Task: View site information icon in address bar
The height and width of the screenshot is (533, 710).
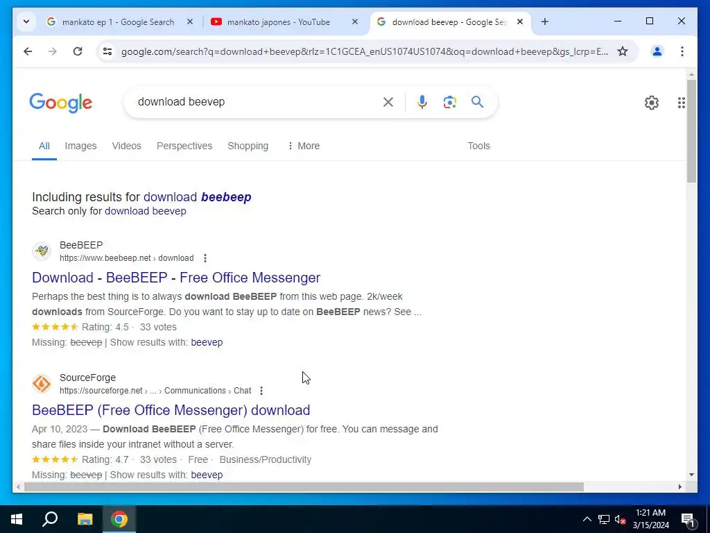Action: point(107,51)
